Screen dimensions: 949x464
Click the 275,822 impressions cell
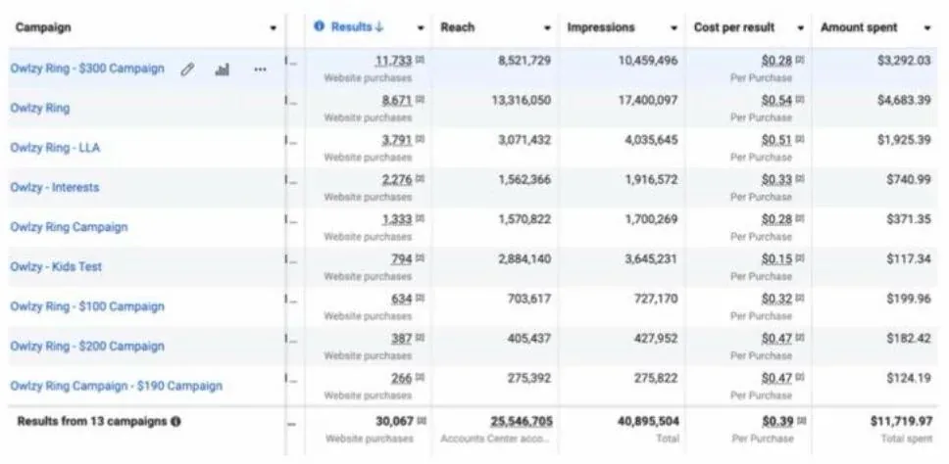coord(656,378)
